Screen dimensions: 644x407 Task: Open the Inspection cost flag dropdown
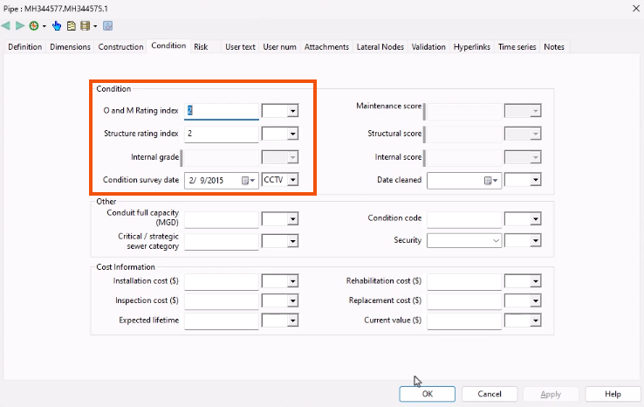coord(292,300)
